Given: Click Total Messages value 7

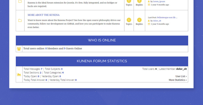Looking at the screenshot, I should [x=42, y=69].
